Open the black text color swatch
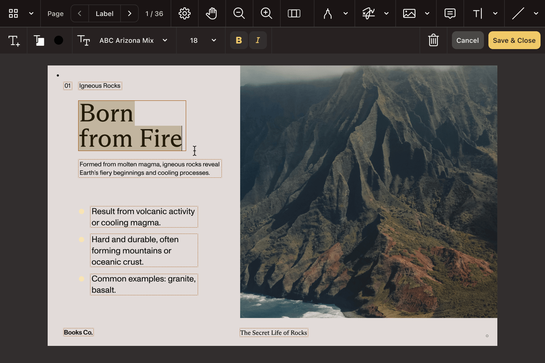The image size is (545, 363). [58, 40]
